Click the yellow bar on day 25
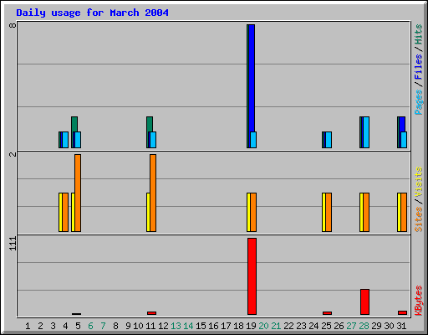Viewport: 428px width, 335px height. pos(324,212)
